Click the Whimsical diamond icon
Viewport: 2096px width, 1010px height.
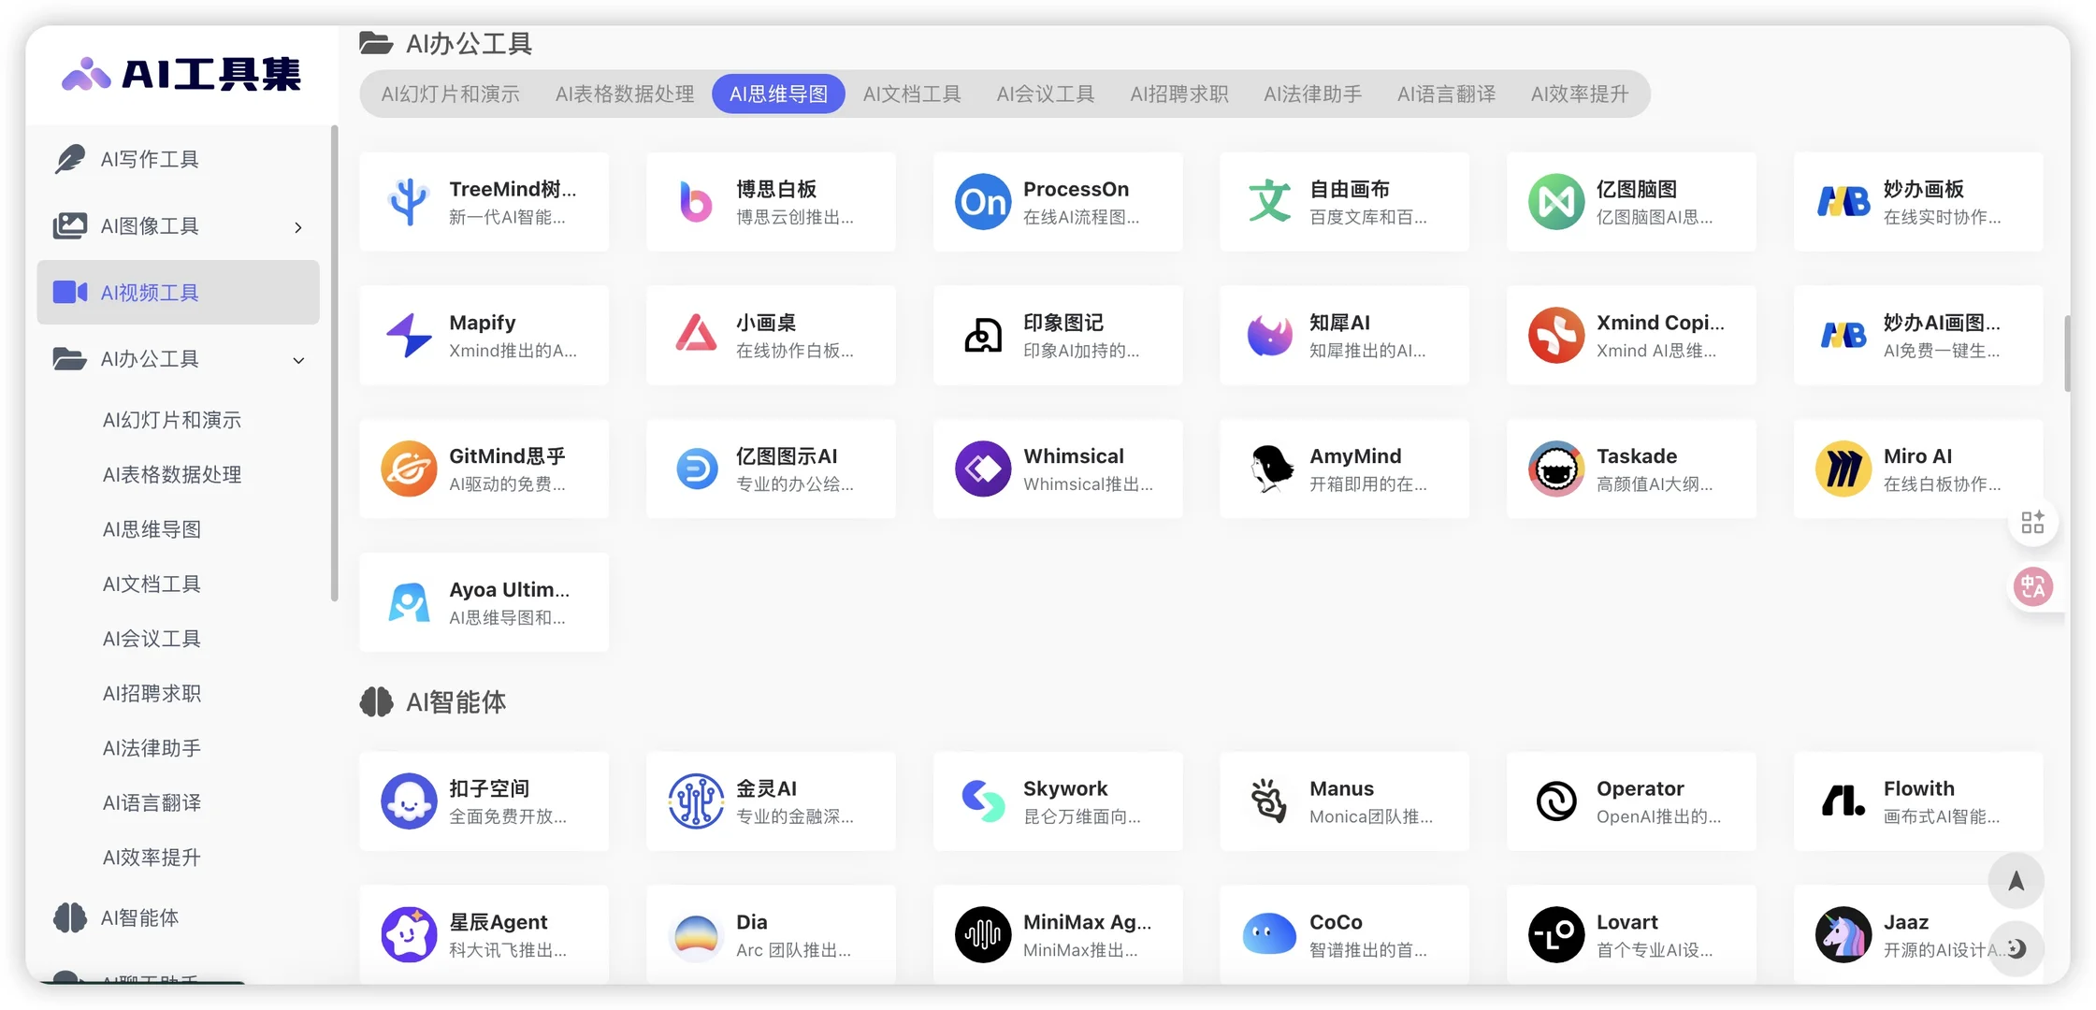[981, 469]
